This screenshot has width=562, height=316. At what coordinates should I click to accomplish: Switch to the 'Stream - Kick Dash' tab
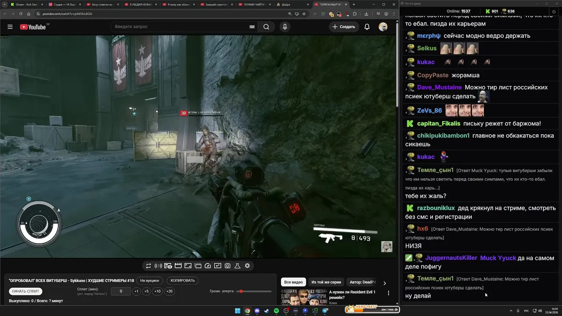click(26, 4)
